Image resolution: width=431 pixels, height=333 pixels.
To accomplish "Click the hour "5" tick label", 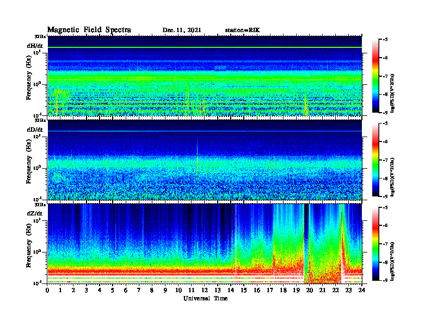I will click(113, 291).
